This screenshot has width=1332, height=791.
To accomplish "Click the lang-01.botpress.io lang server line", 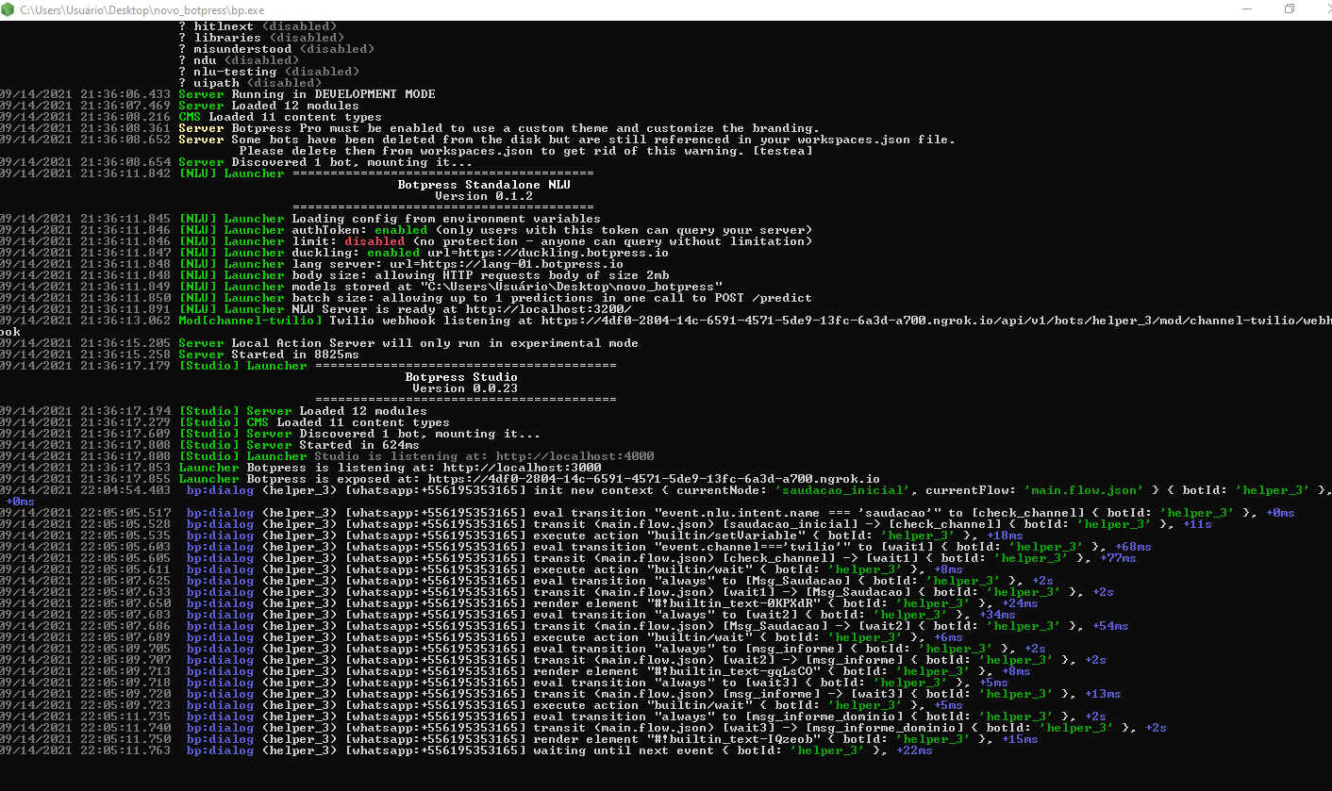I will 458,264.
